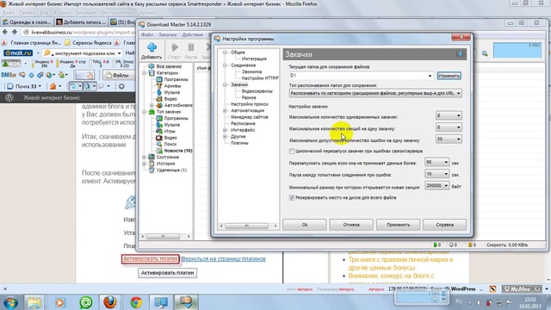This screenshot has height=310, width=551.
Task: Click the gear icon in Firefox toolbar
Action: (x=121, y=86)
